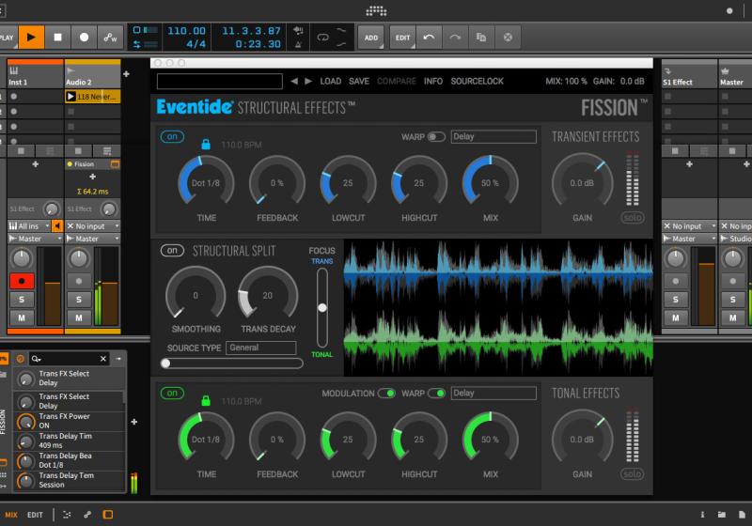
Task: Click the global Record button in transport
Action: 85,38
